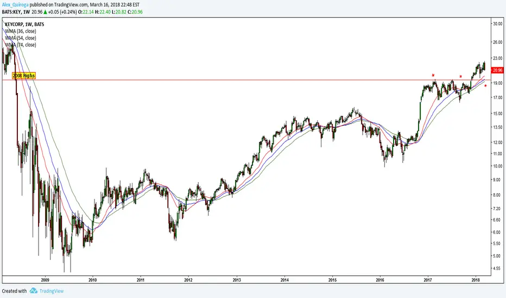506x298 pixels.
Task: Select the "WMA (36, close)" indicator legend
Action: 20,31
